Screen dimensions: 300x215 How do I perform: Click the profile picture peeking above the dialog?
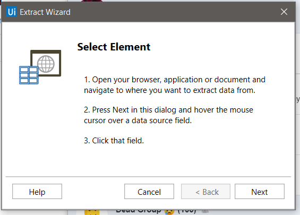point(91,1)
